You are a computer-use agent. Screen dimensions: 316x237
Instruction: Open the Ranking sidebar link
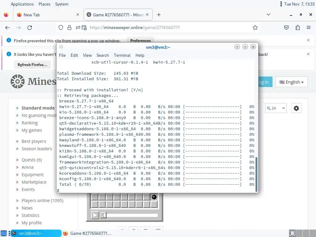[x=30, y=123]
